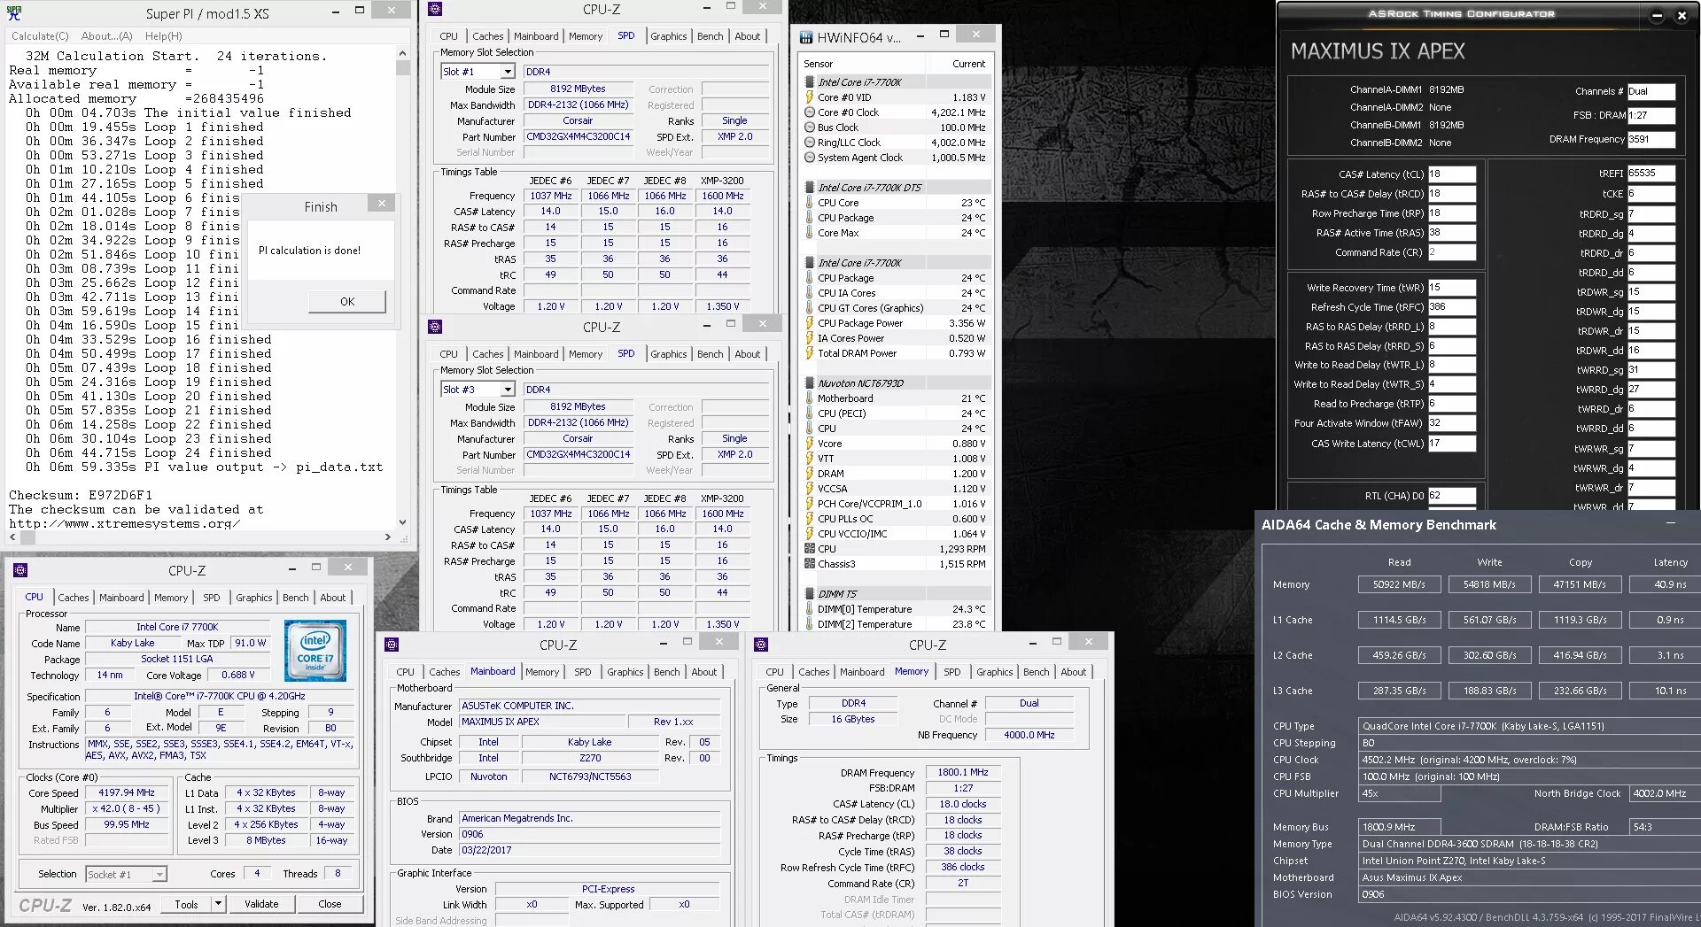1701x927 pixels.
Task: Click the icon beside Total DRAM Power
Action: click(x=810, y=353)
